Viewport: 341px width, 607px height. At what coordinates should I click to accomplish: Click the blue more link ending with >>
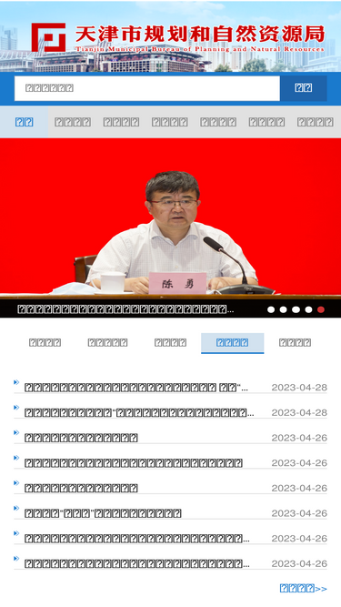(x=304, y=589)
